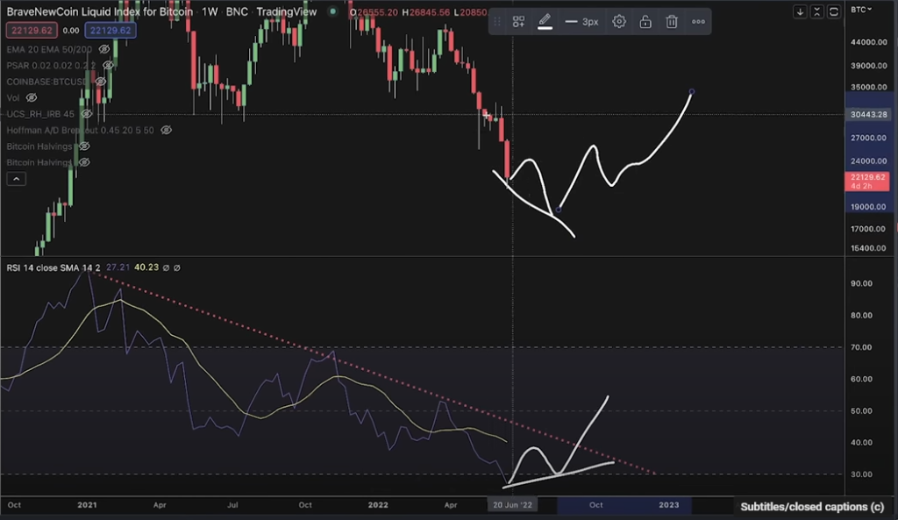Click the down-arrow pane icon at top right

[x=802, y=12]
